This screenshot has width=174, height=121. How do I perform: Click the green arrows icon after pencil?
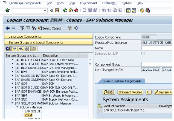click(76, 28)
